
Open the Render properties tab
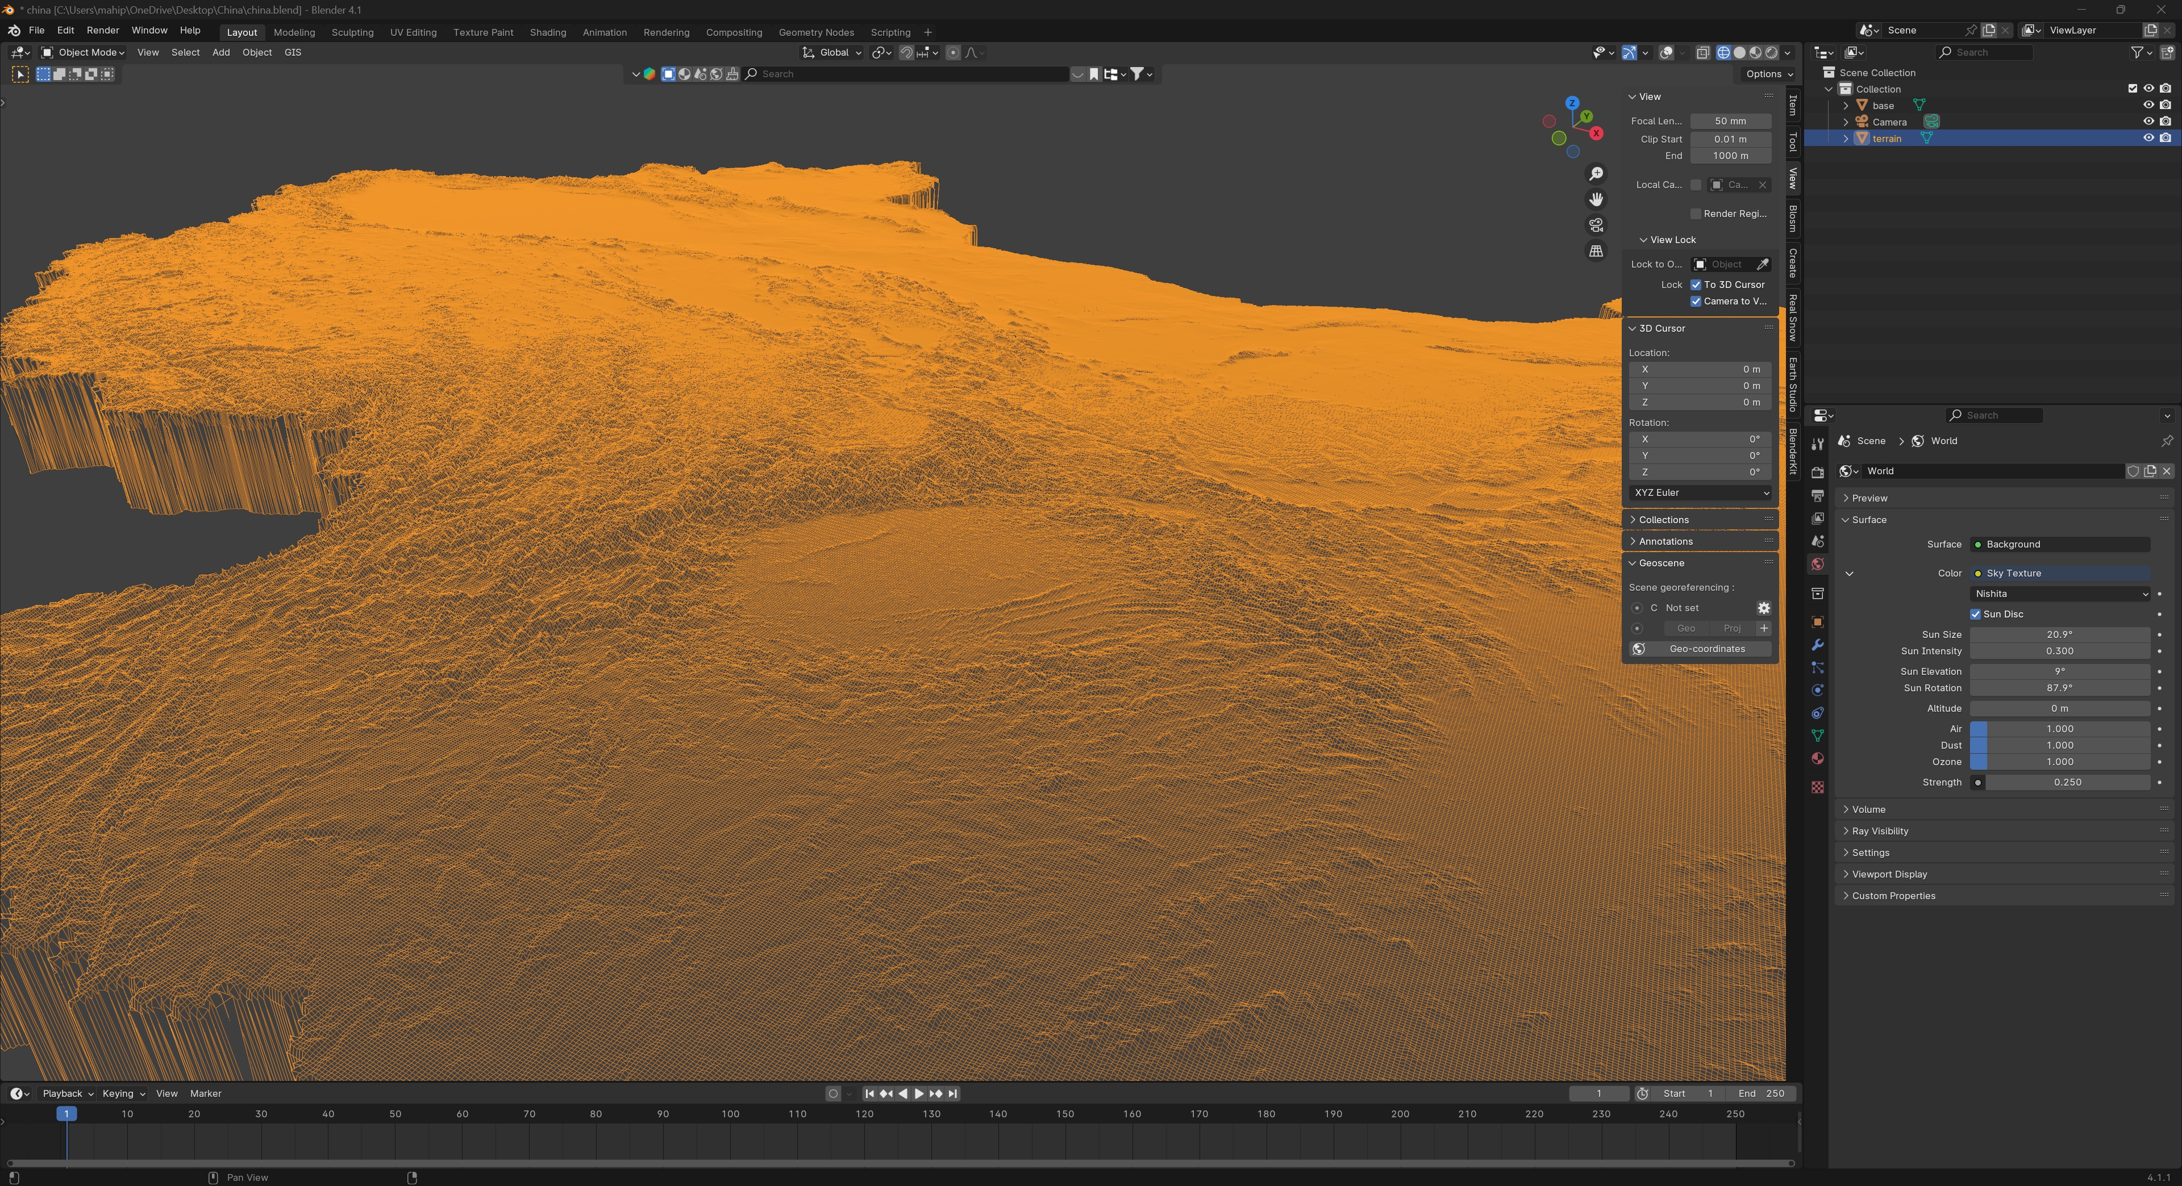click(1817, 473)
